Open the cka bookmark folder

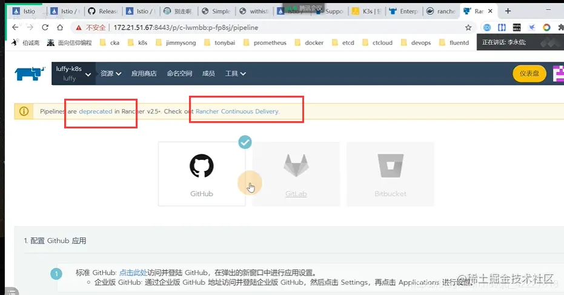(x=110, y=42)
